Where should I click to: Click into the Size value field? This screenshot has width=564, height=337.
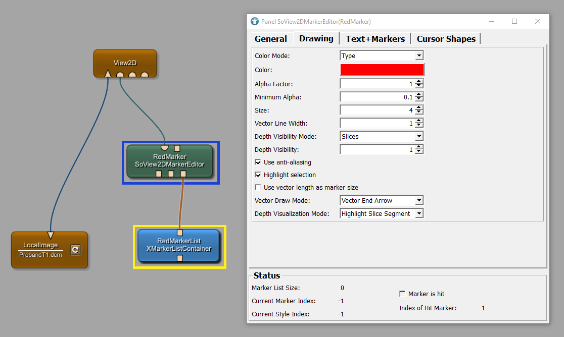pyautogui.click(x=377, y=110)
